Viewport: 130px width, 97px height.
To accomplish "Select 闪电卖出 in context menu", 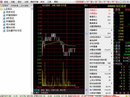I will (100, 13).
